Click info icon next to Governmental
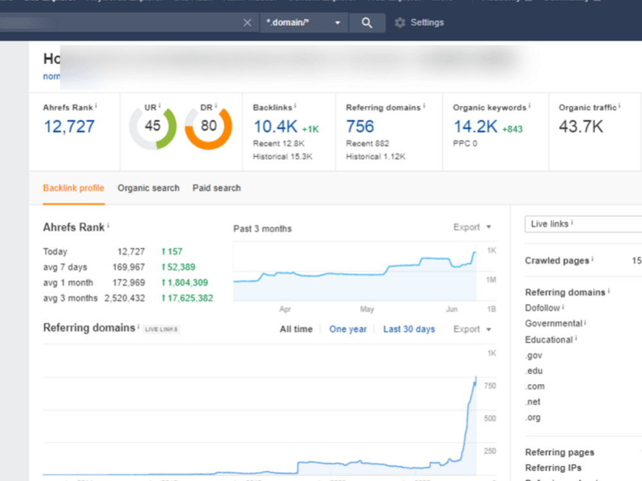Screen dimensions: 642x481 (x=585, y=322)
